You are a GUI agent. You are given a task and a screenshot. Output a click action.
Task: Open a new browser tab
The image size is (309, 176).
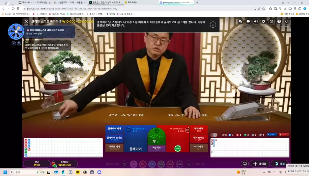click(197, 3)
